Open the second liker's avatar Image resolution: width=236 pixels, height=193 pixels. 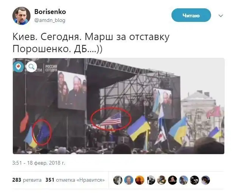[x=129, y=180]
